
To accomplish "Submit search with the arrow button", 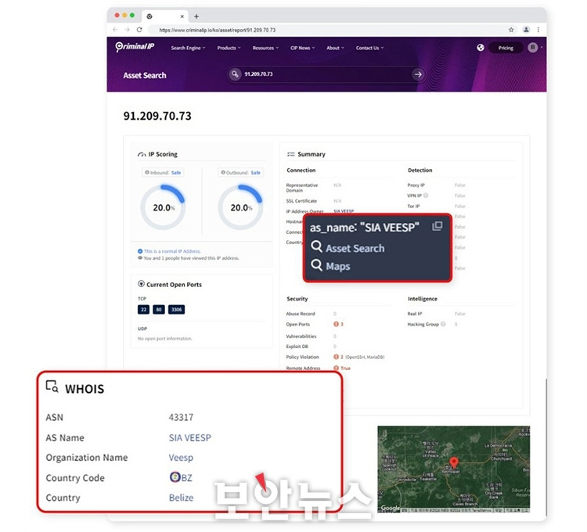I will pyautogui.click(x=418, y=74).
